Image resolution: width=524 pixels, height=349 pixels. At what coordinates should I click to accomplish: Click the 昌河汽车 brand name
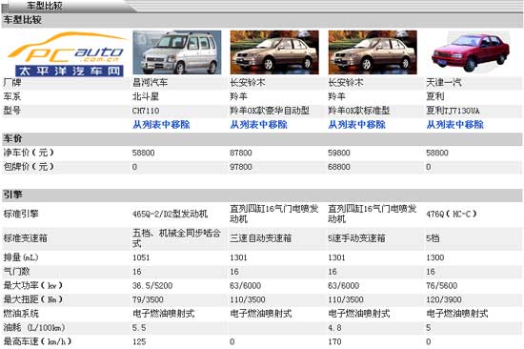[150, 83]
